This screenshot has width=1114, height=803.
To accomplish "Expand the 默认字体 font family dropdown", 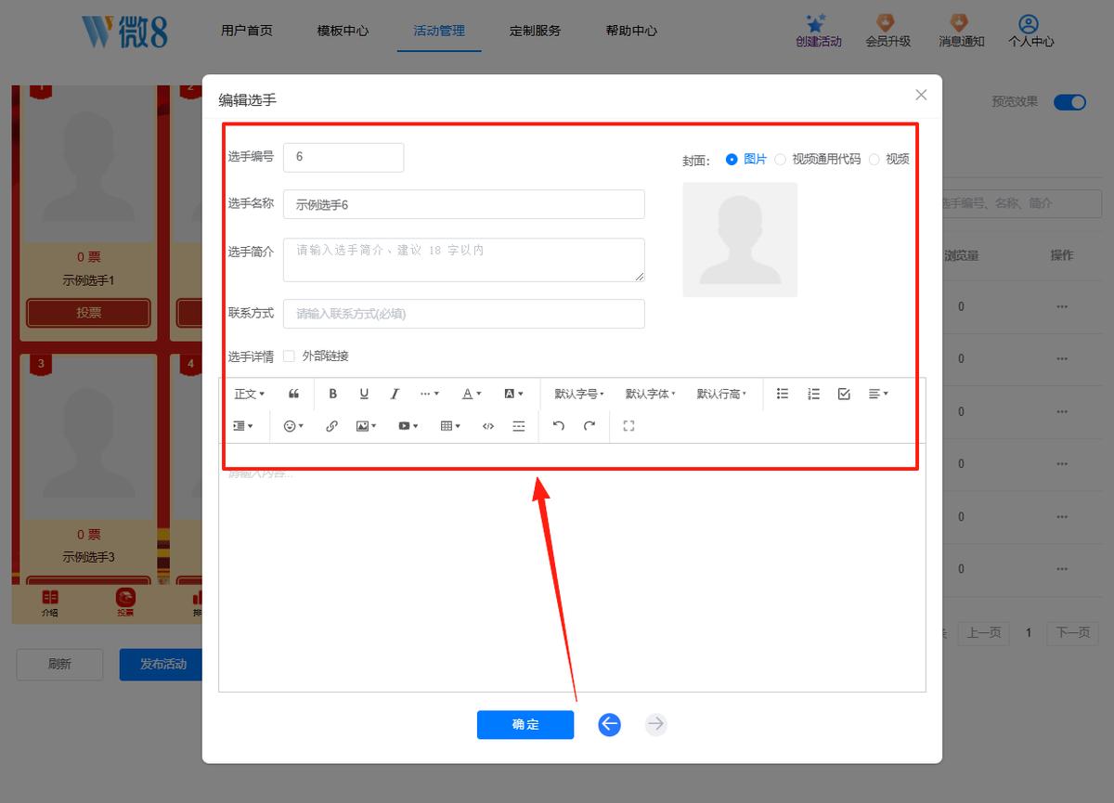I will (650, 394).
